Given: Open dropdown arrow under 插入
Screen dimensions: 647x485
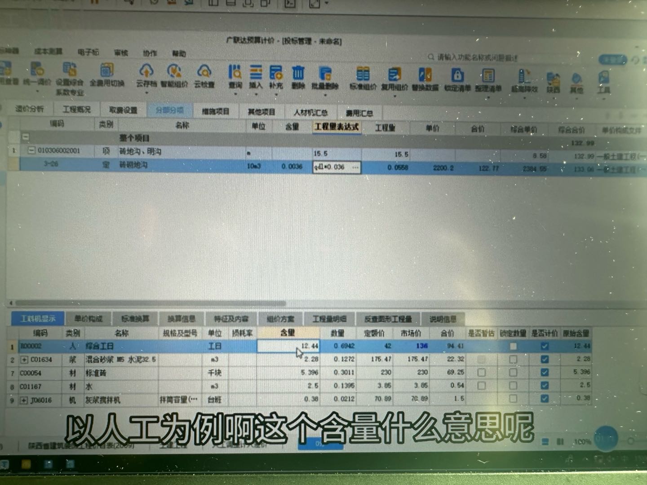Looking at the screenshot, I should [256, 94].
